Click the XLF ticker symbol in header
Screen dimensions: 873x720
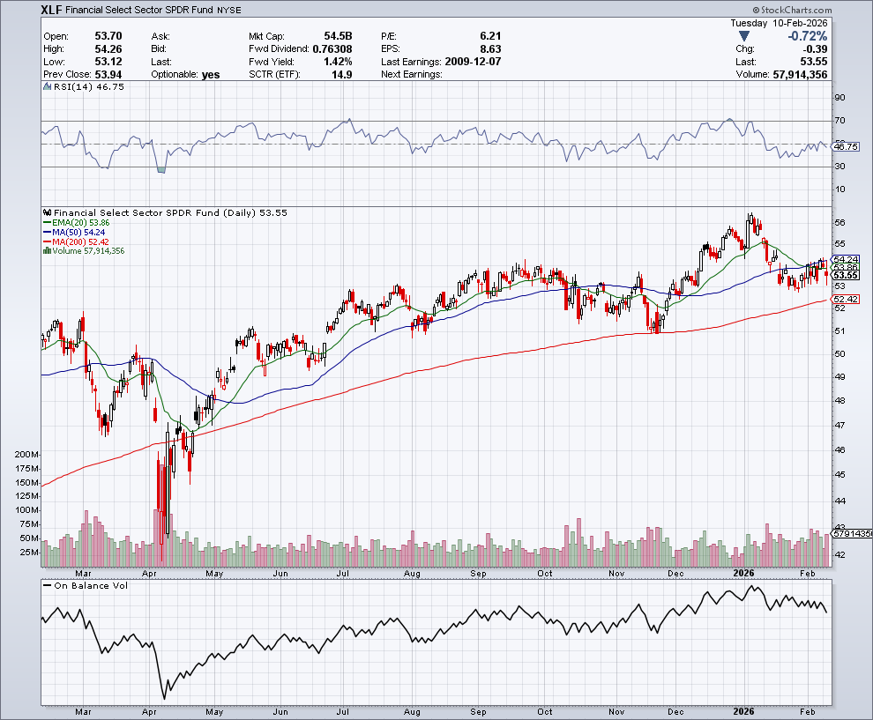(x=51, y=10)
